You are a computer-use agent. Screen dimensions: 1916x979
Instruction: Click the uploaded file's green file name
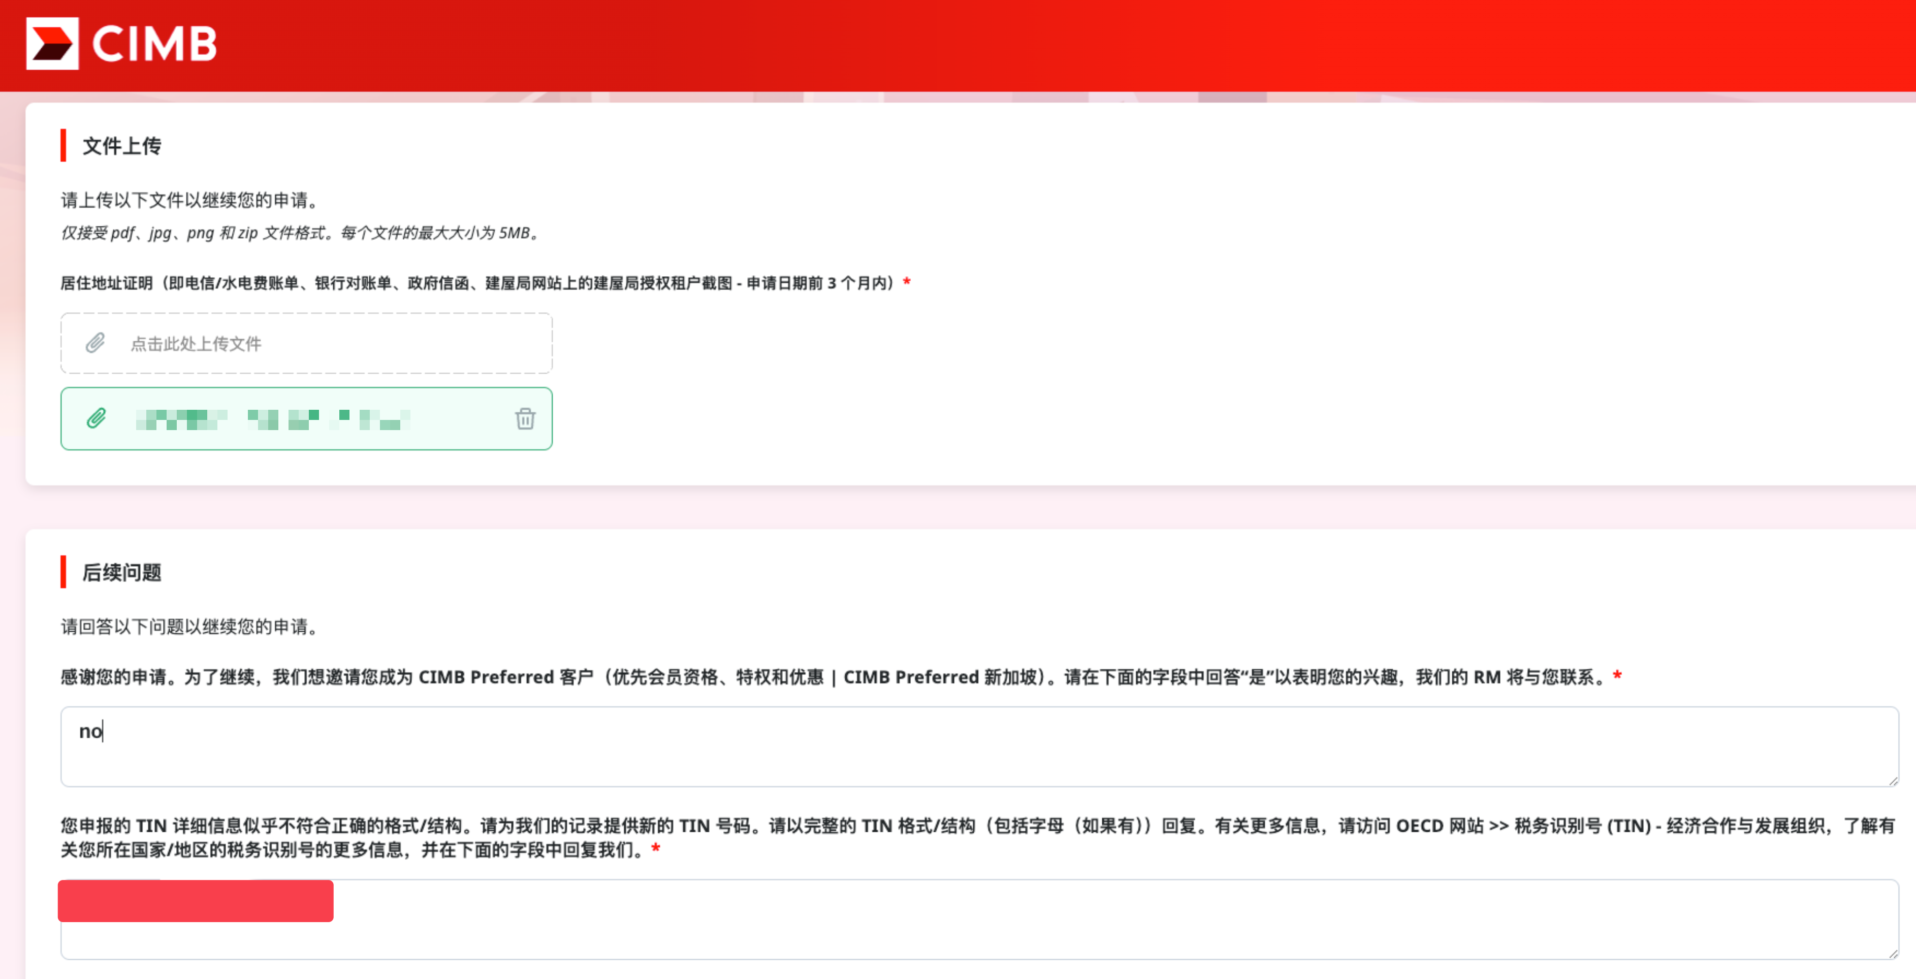pos(275,418)
